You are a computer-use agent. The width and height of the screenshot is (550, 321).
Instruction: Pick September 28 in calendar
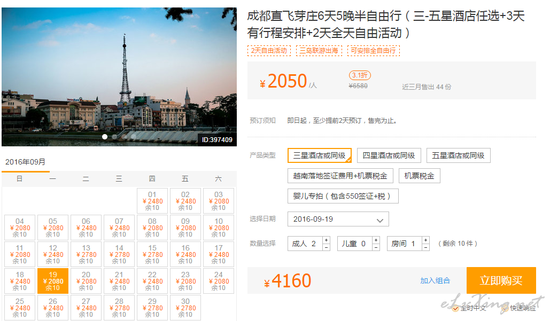(119, 307)
